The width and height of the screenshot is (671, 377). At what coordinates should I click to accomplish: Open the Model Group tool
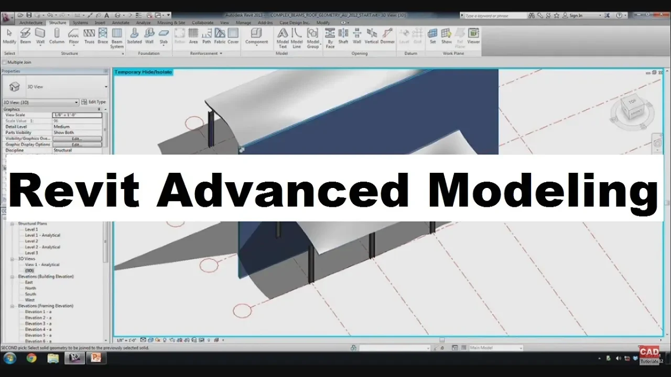pyautogui.click(x=313, y=38)
